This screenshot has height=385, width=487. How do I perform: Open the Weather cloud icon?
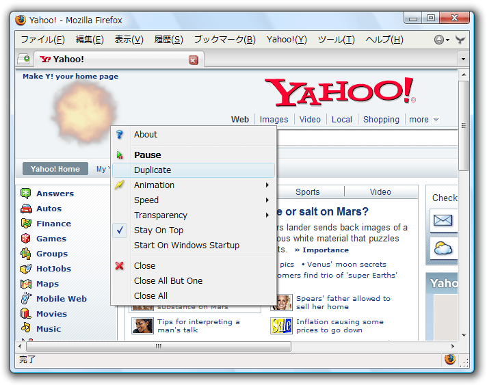443,248
